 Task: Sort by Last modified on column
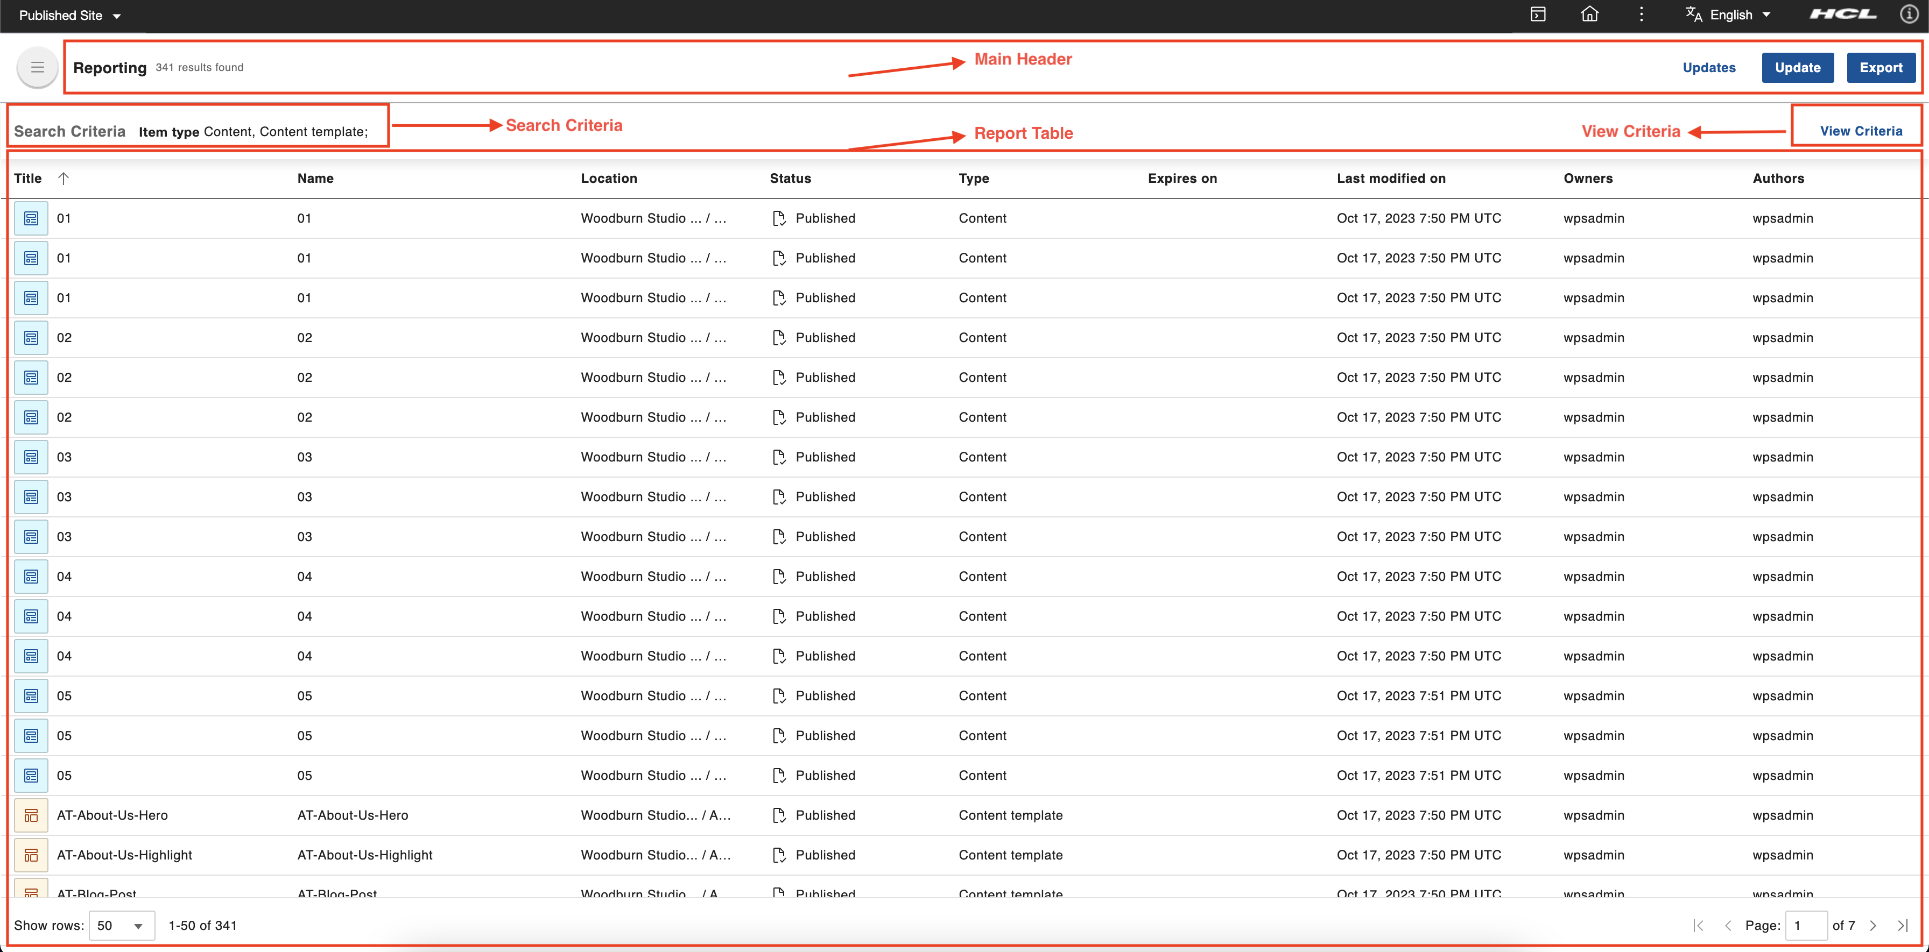tap(1391, 178)
